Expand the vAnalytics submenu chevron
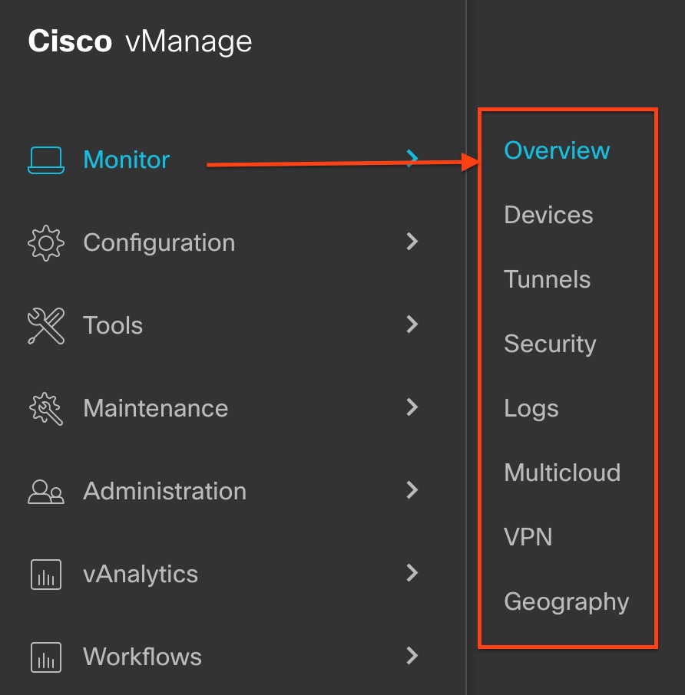Image resolution: width=685 pixels, height=695 pixels. pos(412,573)
